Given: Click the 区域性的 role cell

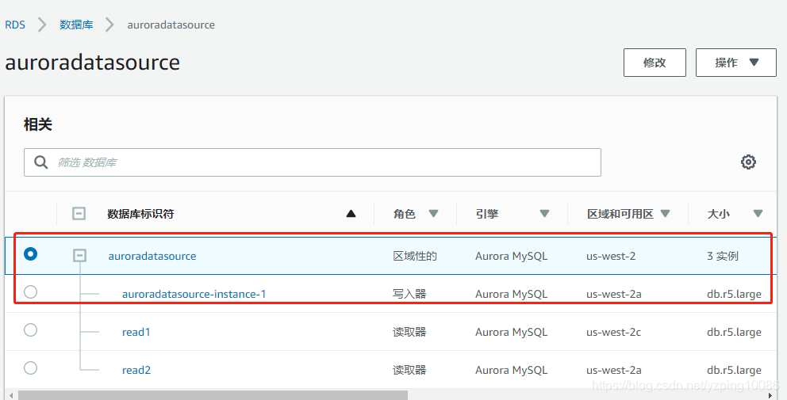Looking at the screenshot, I should (x=415, y=256).
